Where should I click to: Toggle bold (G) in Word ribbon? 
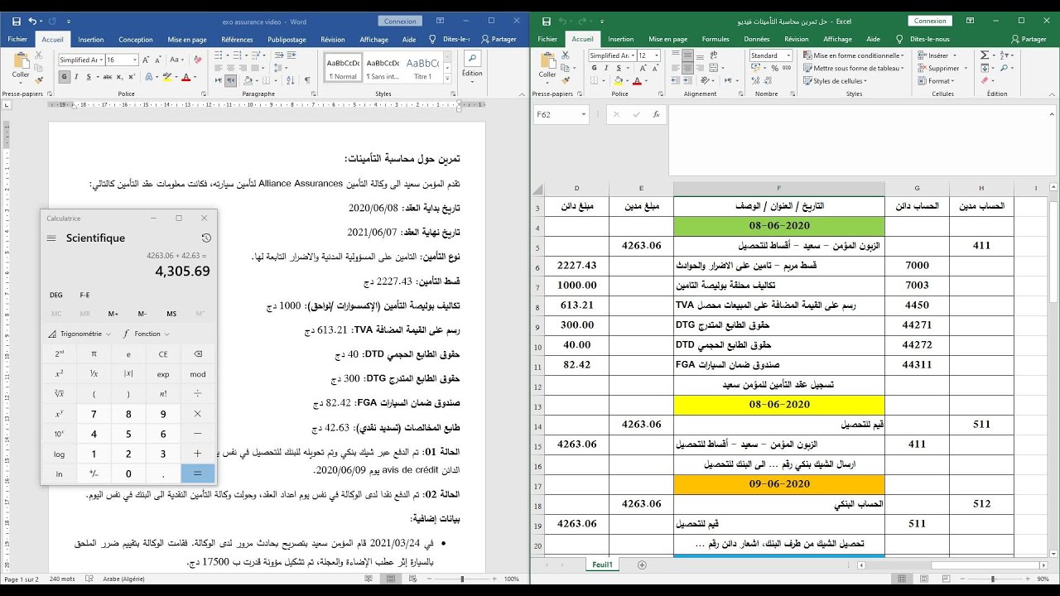64,77
